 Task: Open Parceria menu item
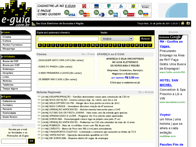coord(16,109)
